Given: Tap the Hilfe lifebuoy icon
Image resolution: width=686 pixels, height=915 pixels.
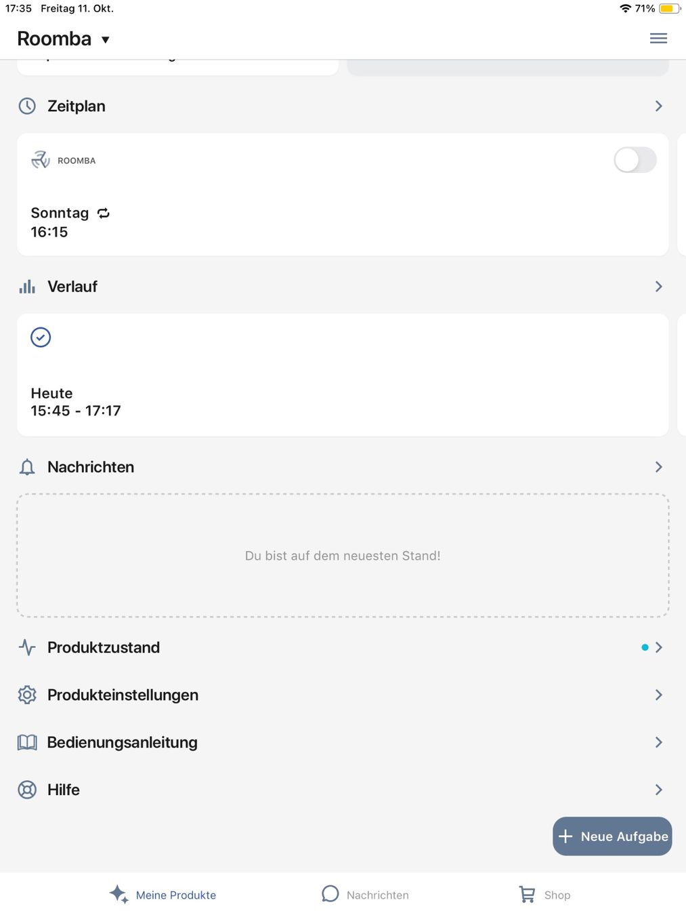Looking at the screenshot, I should coord(27,790).
